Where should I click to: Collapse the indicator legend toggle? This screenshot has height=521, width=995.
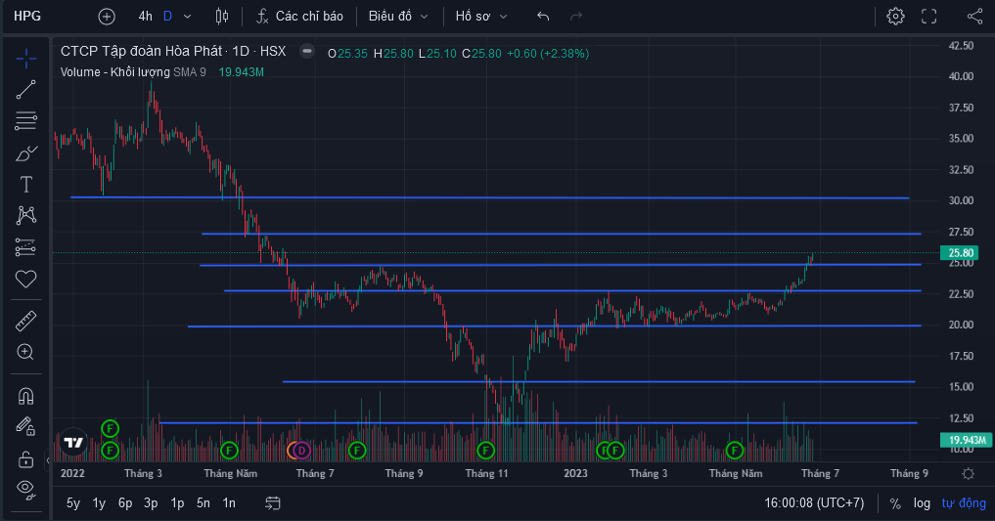[306, 51]
